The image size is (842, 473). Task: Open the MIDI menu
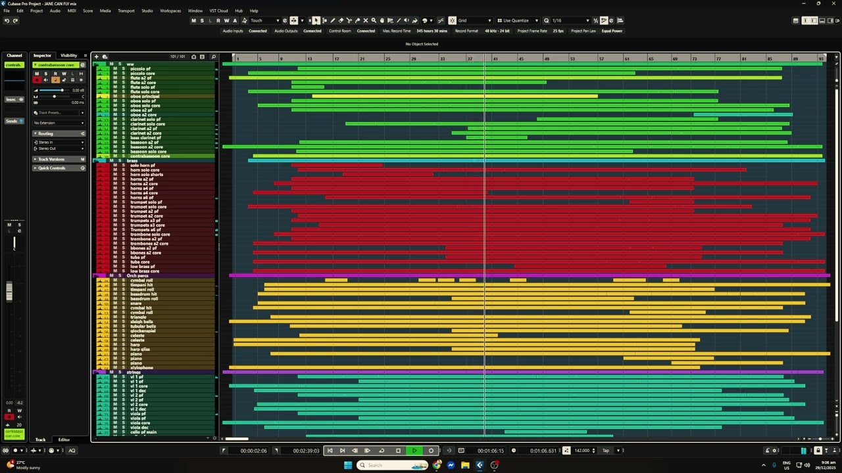[72, 11]
